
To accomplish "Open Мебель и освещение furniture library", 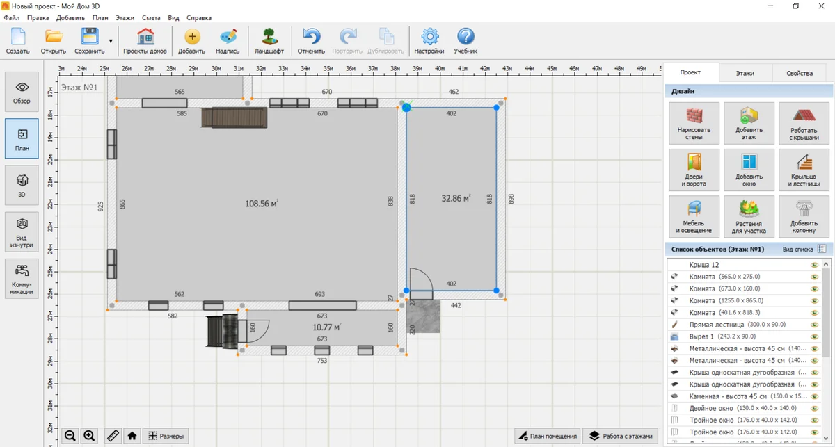I will pyautogui.click(x=694, y=216).
